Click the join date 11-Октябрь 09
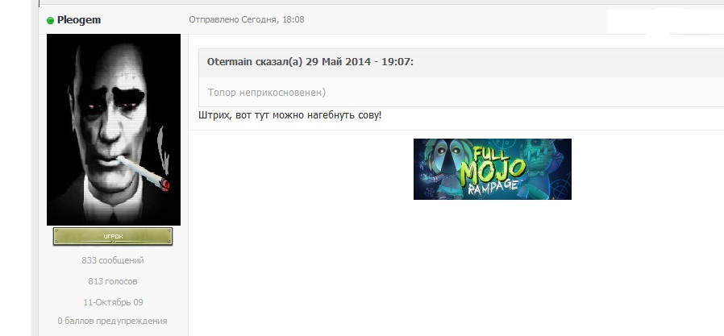 click(113, 302)
